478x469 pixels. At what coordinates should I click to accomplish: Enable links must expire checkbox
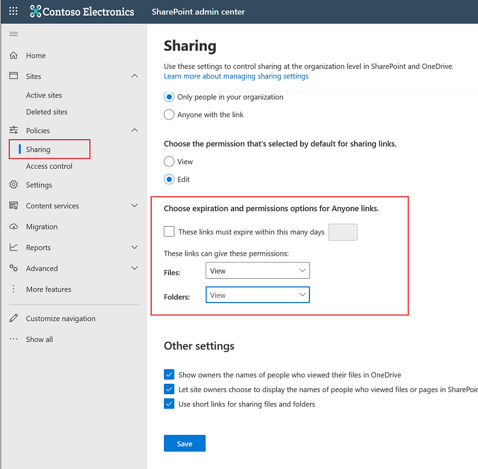169,231
